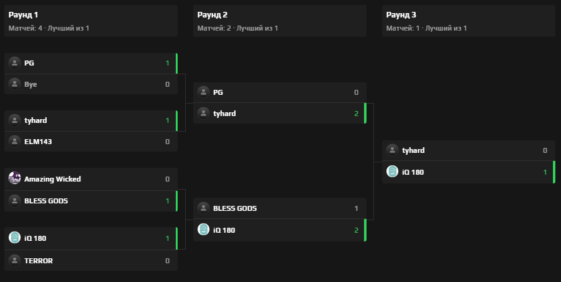This screenshot has width=561, height=282.
Task: Click the Bye placeholder avatar icon
Action: 15,84
